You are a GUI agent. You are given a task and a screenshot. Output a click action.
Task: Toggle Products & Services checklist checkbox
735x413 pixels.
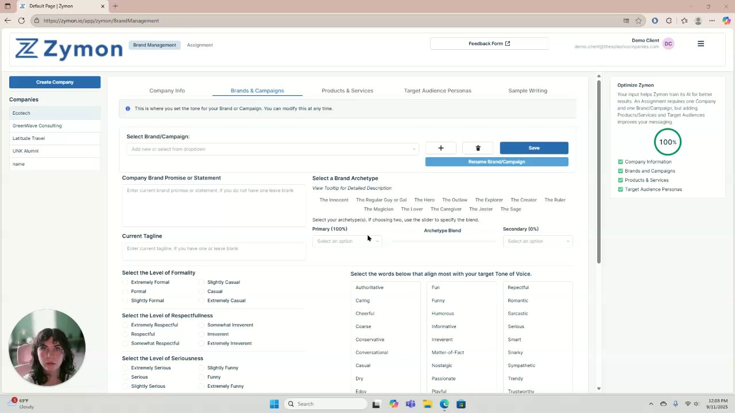620,180
